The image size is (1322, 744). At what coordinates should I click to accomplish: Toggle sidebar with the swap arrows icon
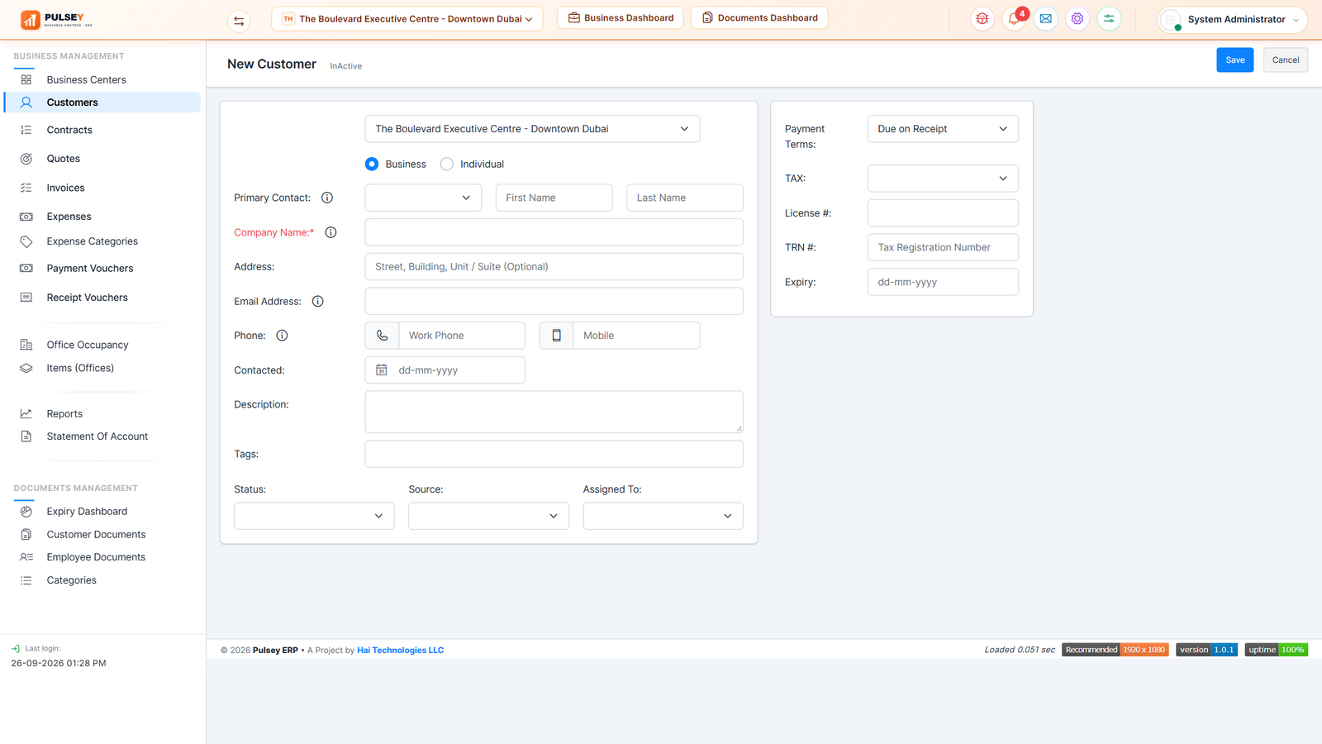(239, 21)
